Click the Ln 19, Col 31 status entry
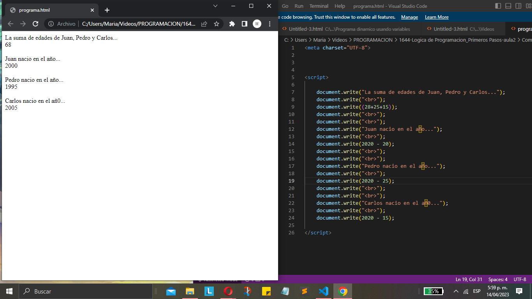The width and height of the screenshot is (532, 299). [469, 280]
